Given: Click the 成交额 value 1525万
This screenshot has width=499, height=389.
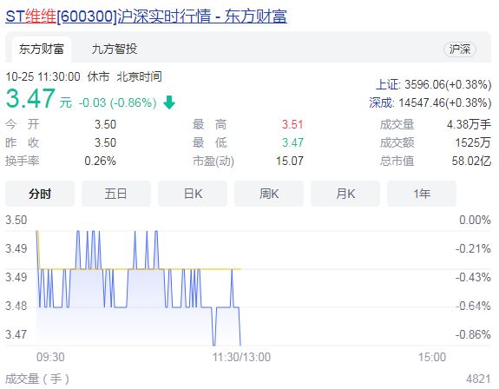Looking at the screenshot, I should 473,142.
